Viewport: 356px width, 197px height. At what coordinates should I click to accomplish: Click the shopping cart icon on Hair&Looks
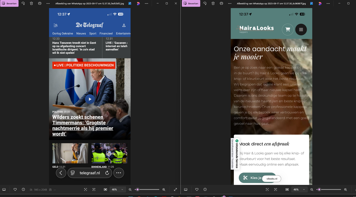tap(288, 29)
